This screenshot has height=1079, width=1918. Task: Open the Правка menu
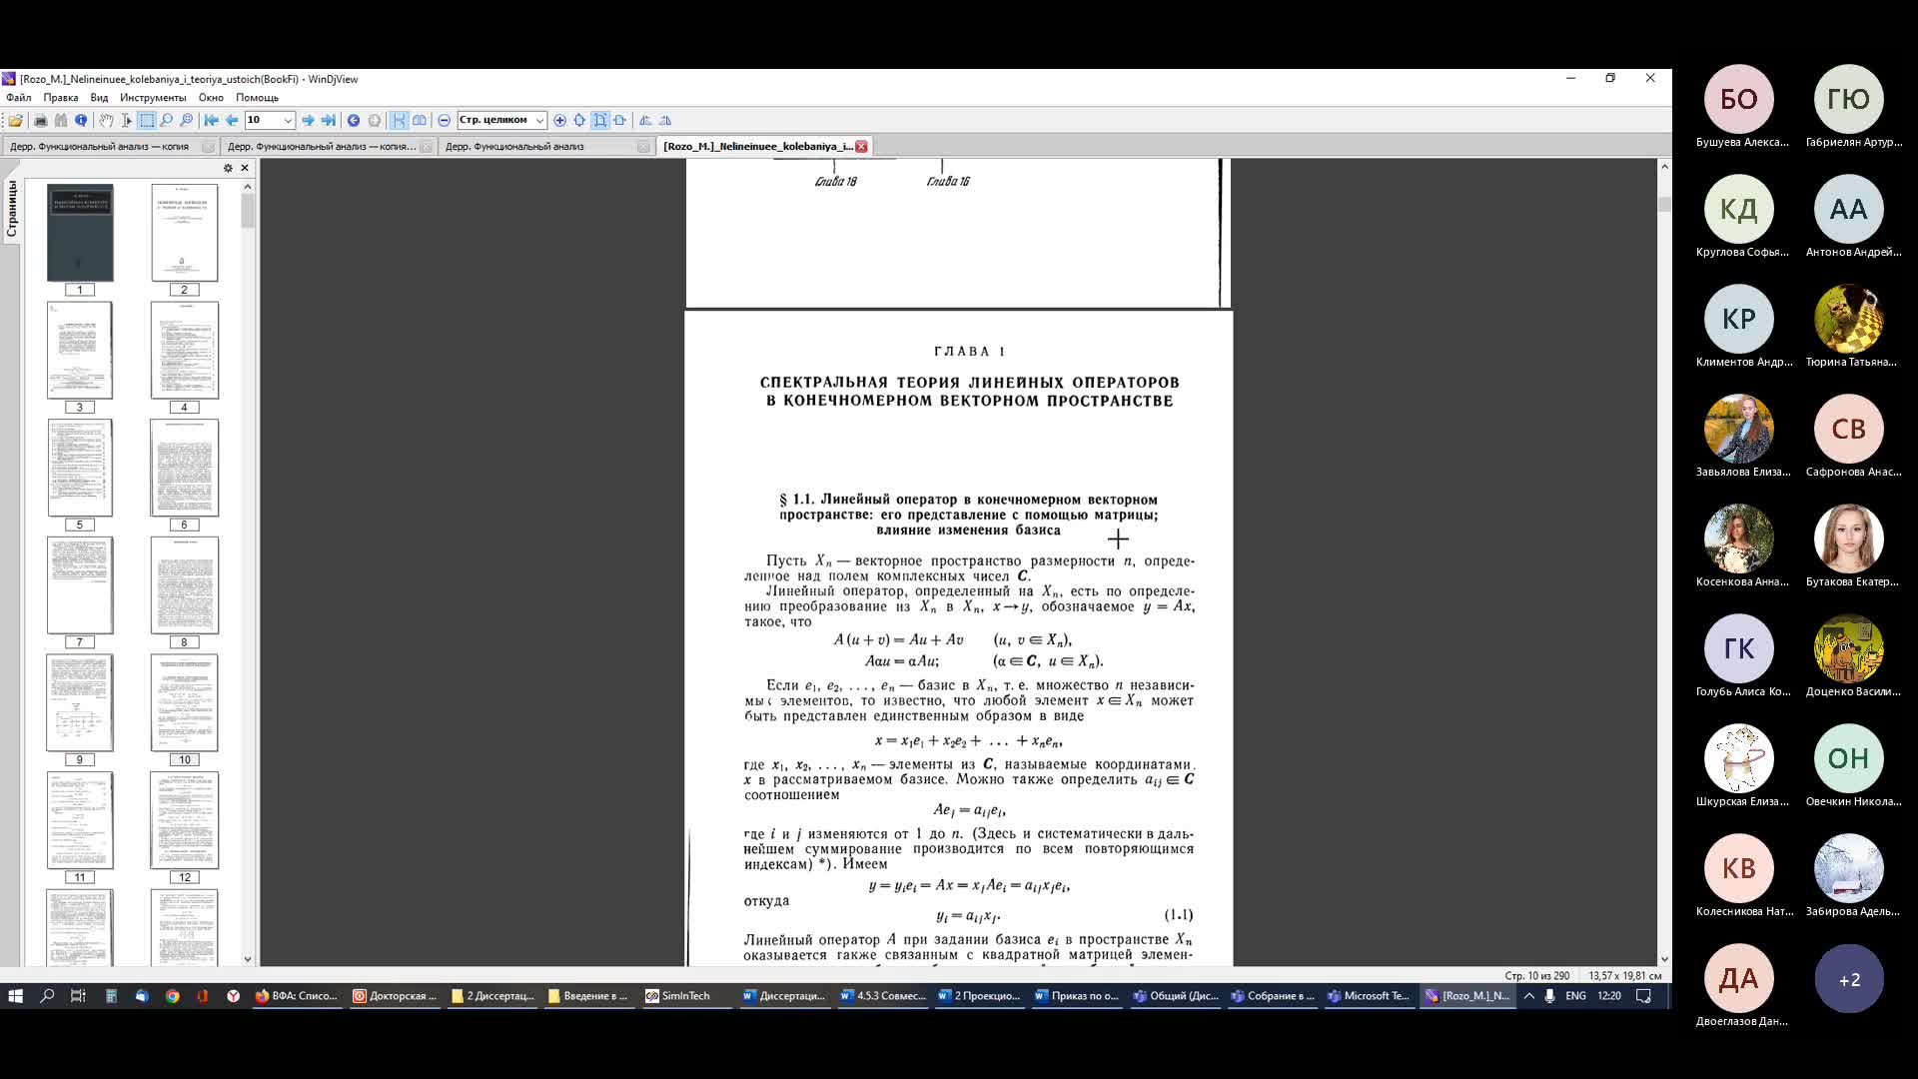pyautogui.click(x=61, y=98)
